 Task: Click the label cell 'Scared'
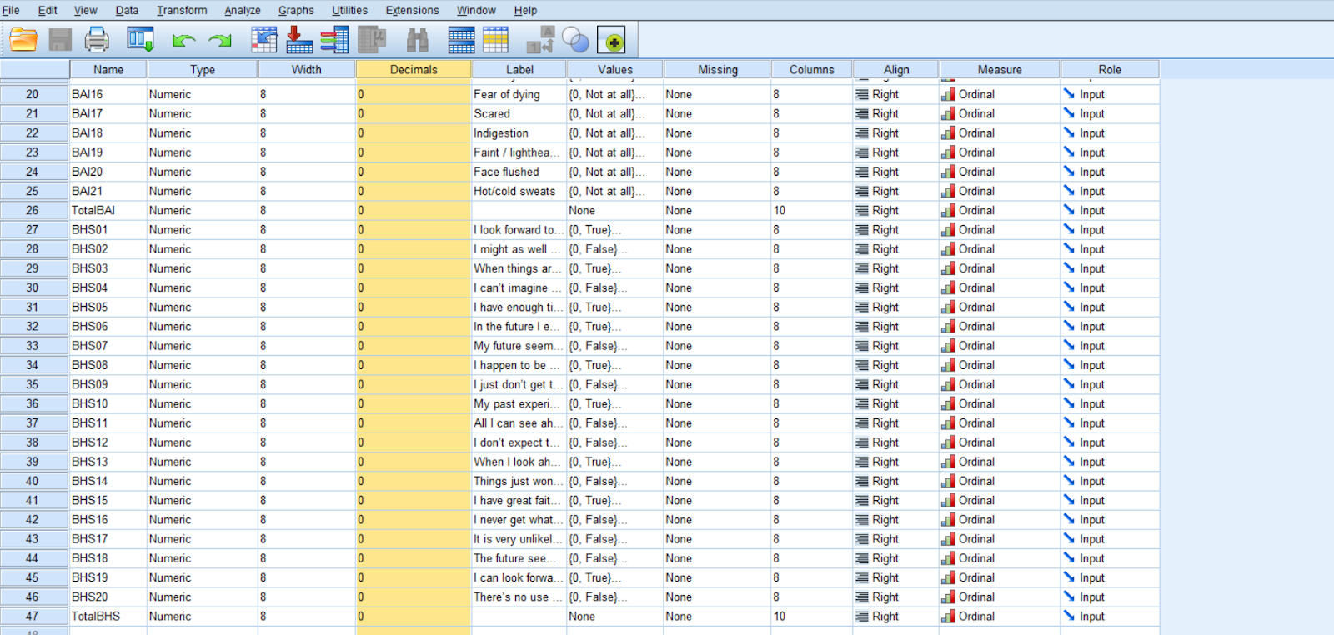point(519,113)
